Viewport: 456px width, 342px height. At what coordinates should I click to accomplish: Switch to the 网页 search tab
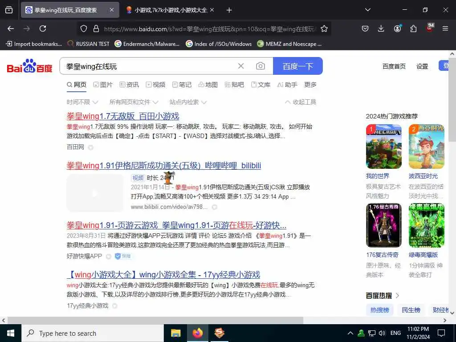[77, 85]
